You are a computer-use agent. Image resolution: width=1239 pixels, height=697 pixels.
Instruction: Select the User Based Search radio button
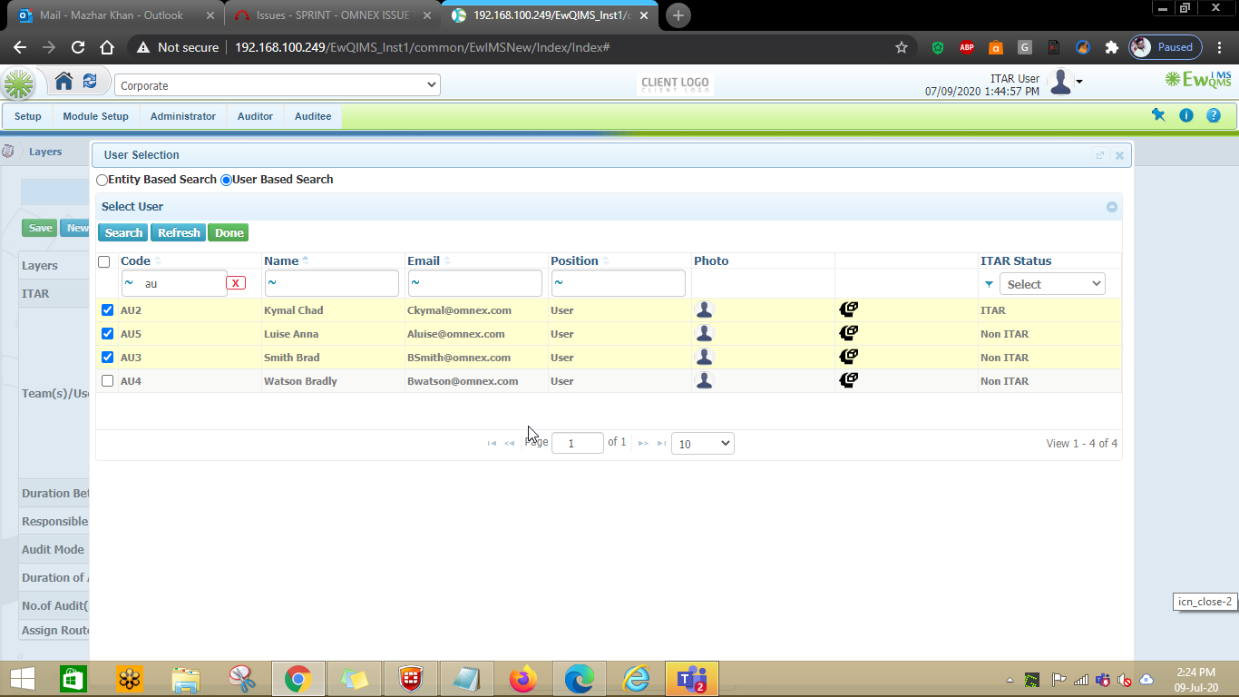pos(226,180)
